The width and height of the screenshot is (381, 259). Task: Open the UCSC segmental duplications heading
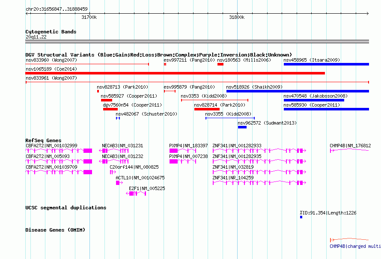tap(66, 208)
